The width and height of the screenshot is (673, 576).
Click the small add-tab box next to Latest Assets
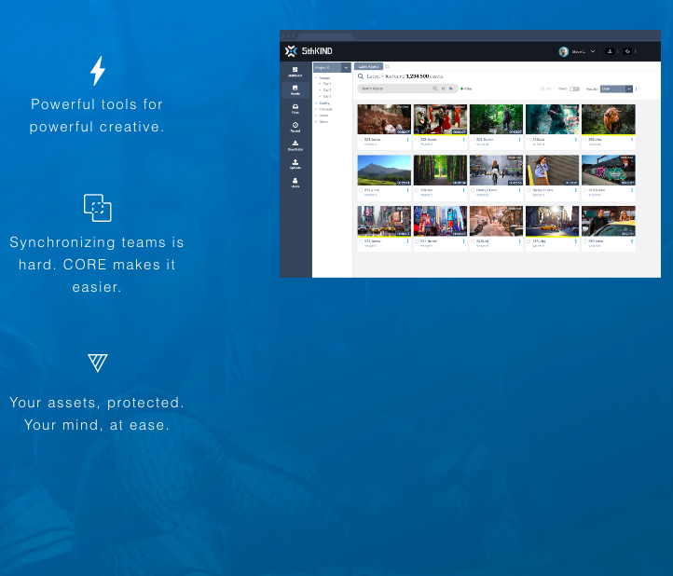coord(387,66)
